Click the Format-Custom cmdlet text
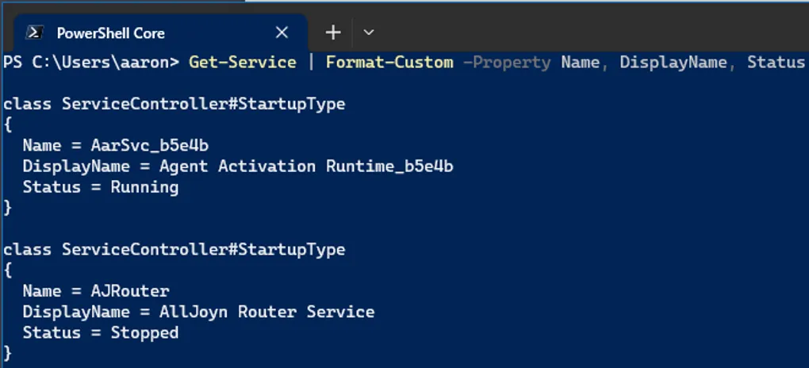 pos(389,62)
